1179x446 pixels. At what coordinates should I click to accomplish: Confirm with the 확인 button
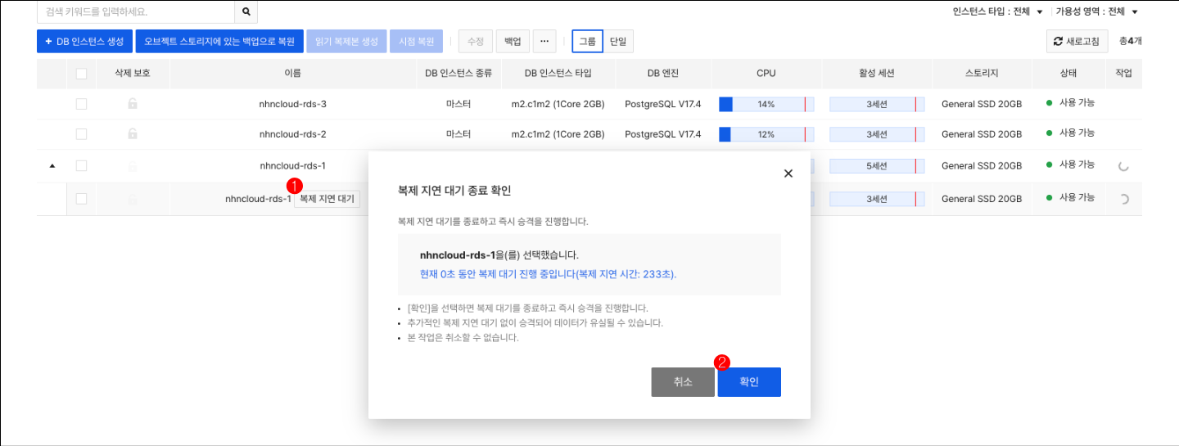tap(749, 382)
